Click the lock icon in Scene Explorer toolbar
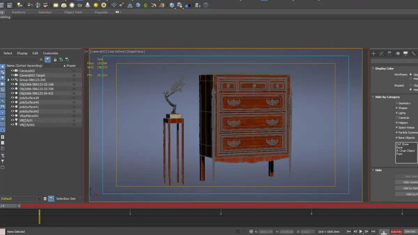Image resolution: width=418 pixels, height=235 pixels. tap(55, 60)
